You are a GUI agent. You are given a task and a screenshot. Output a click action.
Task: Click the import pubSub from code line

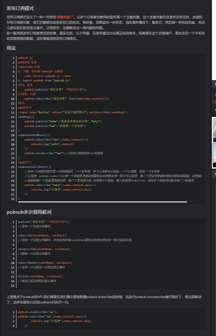44,81
